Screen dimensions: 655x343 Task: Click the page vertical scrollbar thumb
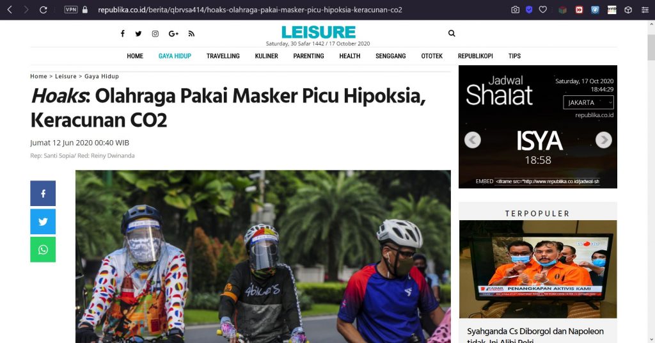click(x=651, y=47)
